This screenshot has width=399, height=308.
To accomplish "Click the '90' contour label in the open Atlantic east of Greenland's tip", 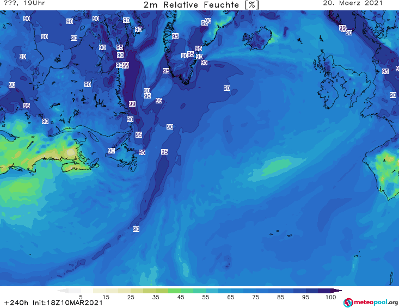I will pos(227,88).
